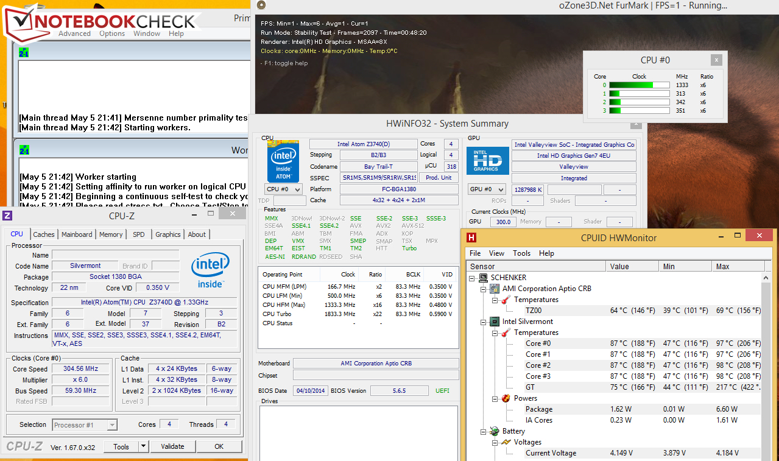Image resolution: width=779 pixels, height=461 pixels.
Task: Switch to the SPD tab in CPU-Z
Action: coord(139,234)
